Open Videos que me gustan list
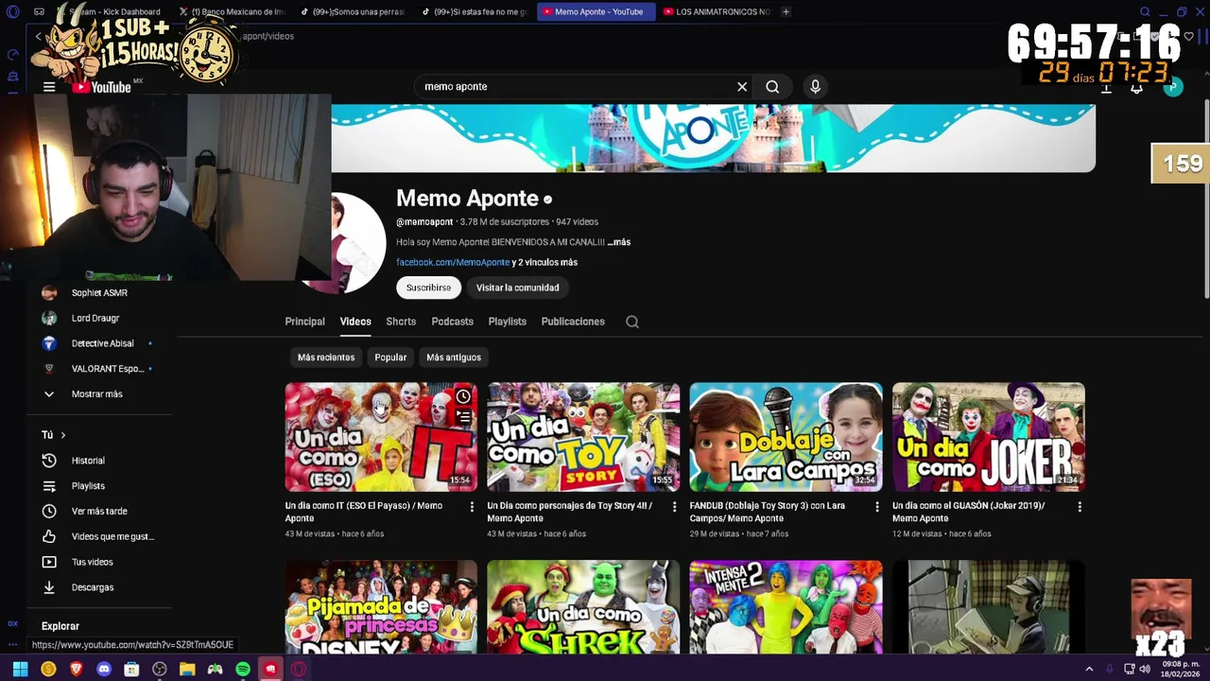The height and width of the screenshot is (681, 1210). tap(99, 536)
